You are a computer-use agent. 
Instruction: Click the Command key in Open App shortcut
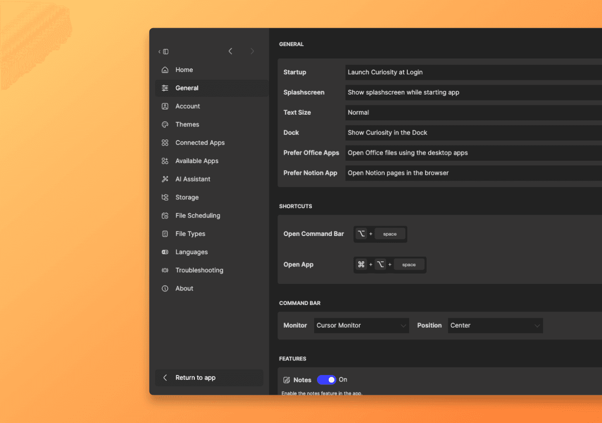pos(361,265)
